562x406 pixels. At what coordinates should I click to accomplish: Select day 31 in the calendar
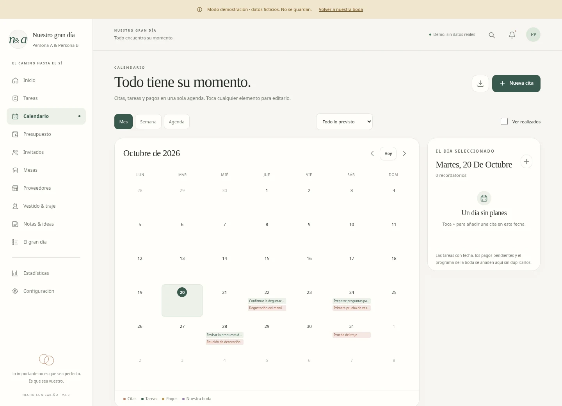352,326
